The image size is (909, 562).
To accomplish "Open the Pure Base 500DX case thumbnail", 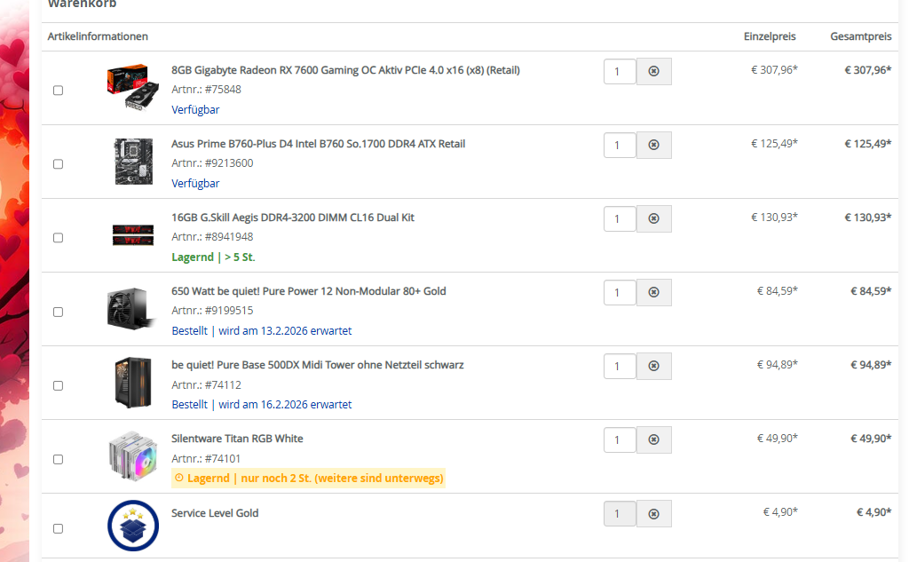I will tap(133, 382).
